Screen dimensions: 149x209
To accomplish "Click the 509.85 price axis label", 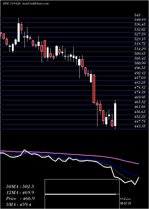I will tap(140, 54).
